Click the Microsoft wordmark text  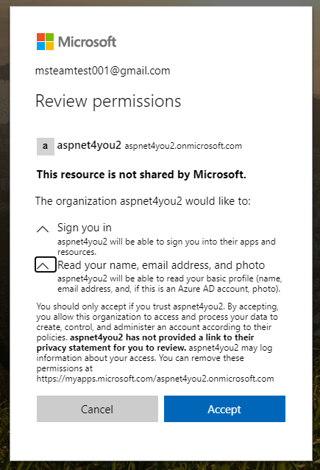pos(87,42)
